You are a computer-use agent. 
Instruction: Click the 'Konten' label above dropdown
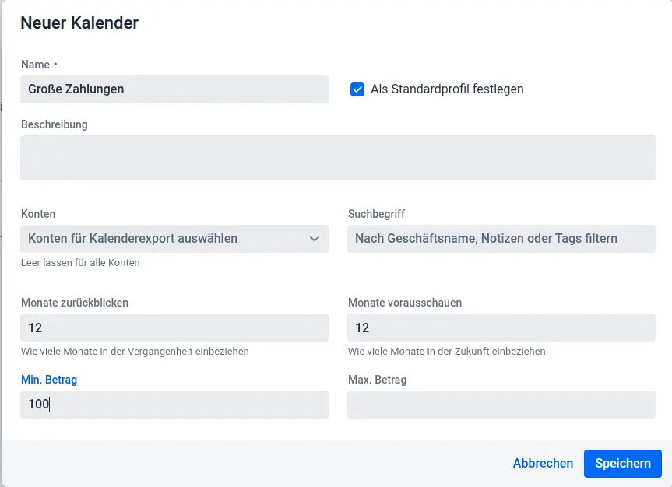[37, 214]
